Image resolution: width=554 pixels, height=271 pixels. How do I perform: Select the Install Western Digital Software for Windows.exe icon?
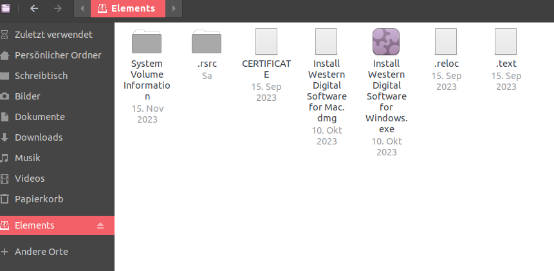(x=386, y=42)
